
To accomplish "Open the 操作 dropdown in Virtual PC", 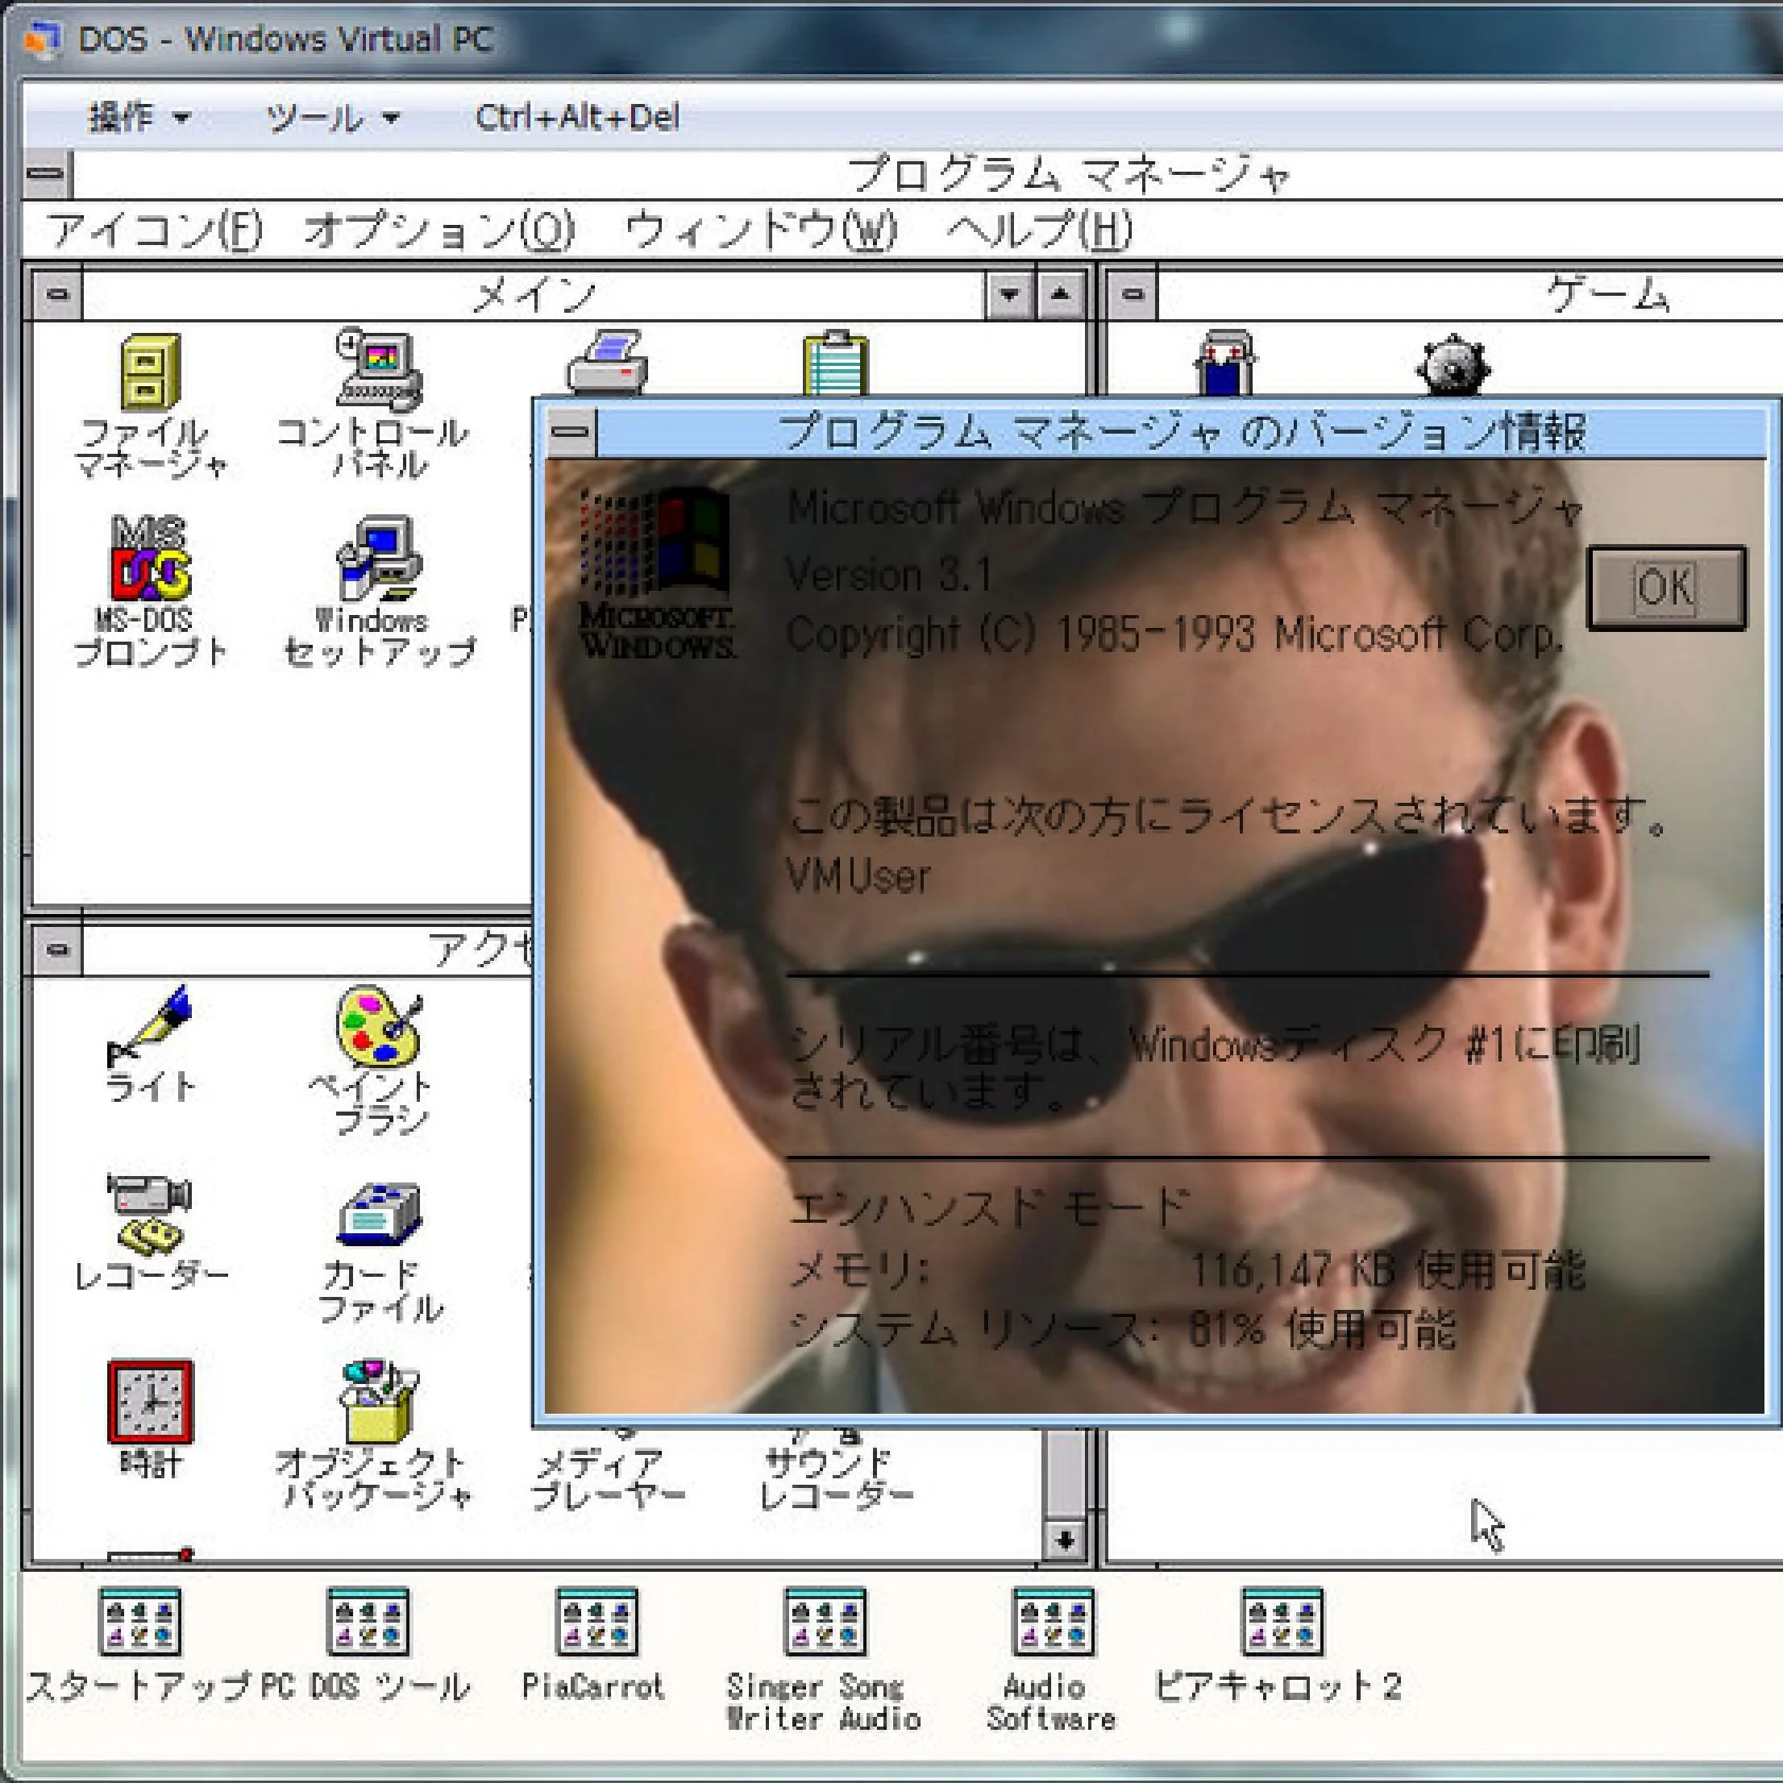I will click(139, 117).
